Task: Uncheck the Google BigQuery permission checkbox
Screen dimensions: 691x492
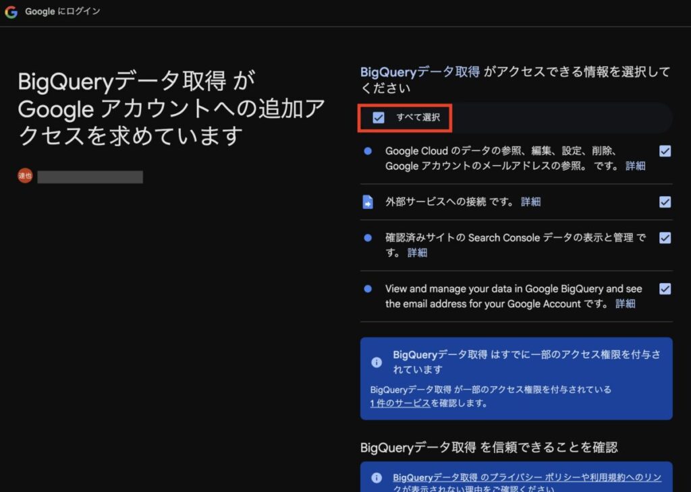Action: tap(665, 289)
